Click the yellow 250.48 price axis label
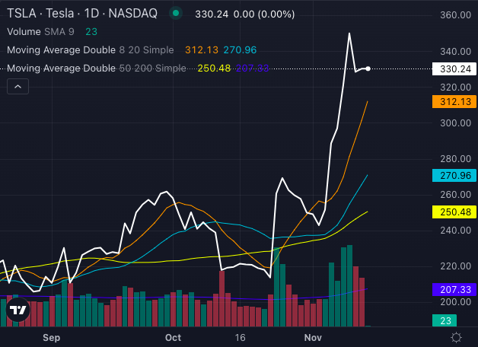This screenshot has width=478, height=347. 453,212
